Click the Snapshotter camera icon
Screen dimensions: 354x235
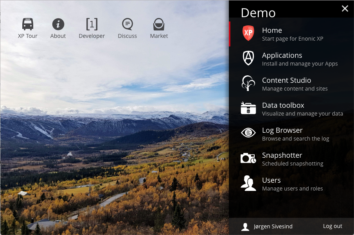248,158
